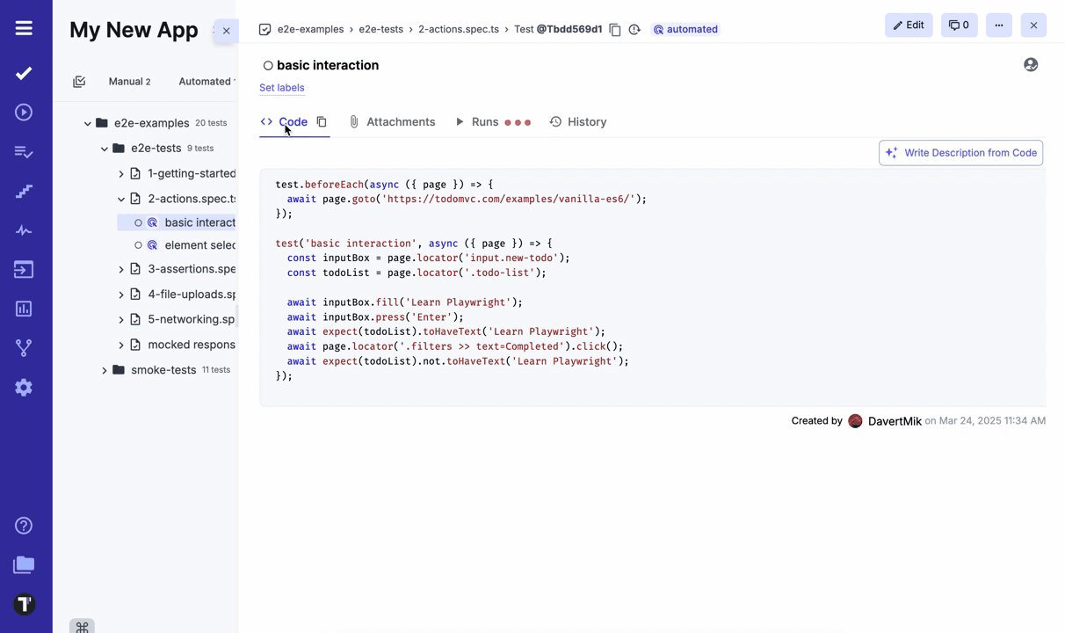Open the Projects folder sidebar icon

pos(24,565)
